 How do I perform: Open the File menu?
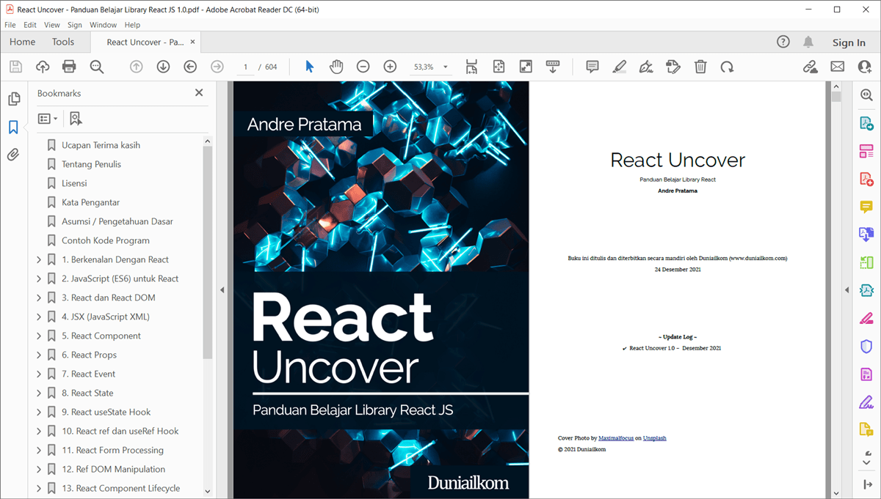point(10,25)
